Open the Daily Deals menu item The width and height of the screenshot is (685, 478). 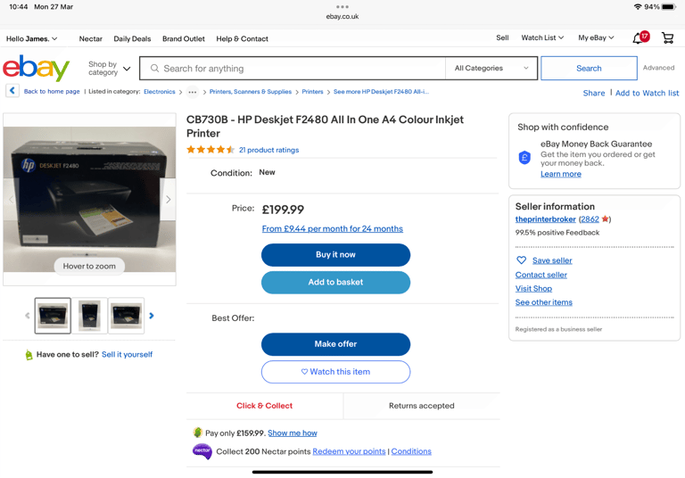point(132,39)
